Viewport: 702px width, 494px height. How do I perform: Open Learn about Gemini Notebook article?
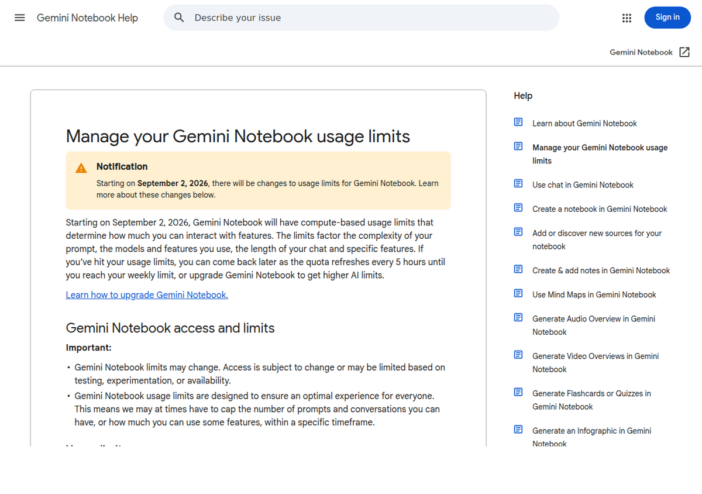(584, 123)
